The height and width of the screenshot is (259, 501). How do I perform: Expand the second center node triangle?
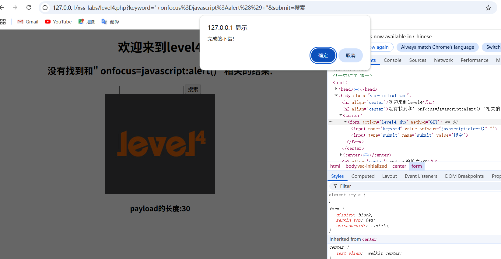tap(341, 155)
